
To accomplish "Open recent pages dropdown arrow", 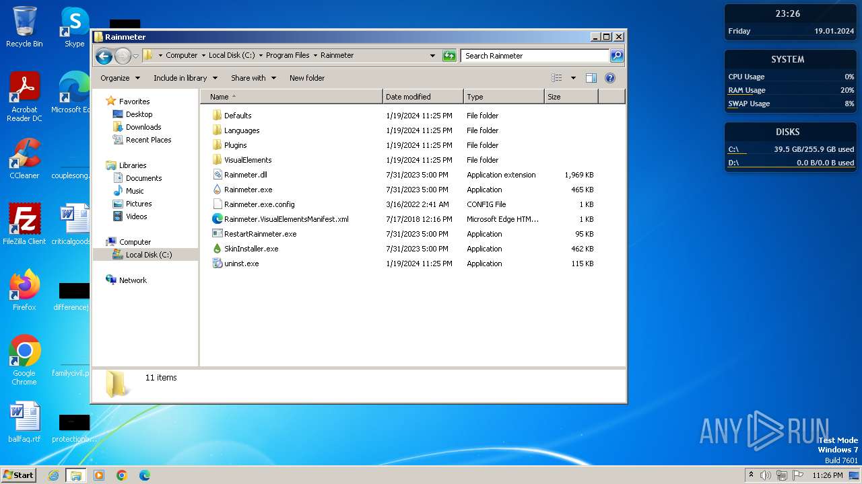I will (x=135, y=56).
